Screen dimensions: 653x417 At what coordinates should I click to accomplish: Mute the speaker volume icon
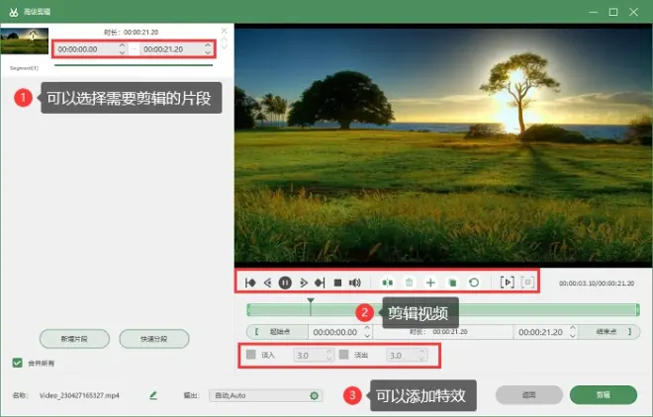(355, 283)
